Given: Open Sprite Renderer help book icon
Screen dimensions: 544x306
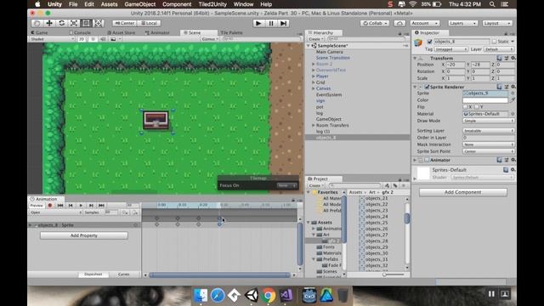Looking at the screenshot, I should pyautogui.click(x=499, y=87).
